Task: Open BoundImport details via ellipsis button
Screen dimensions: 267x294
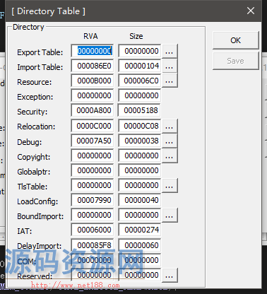Action: click(169, 215)
